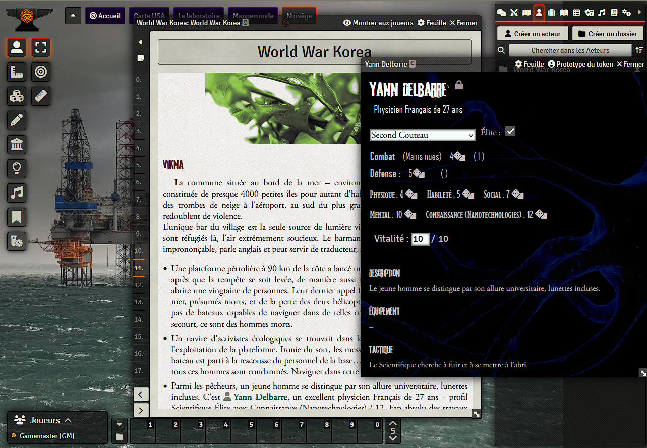Image resolution: width=647 pixels, height=448 pixels.
Task: Toggle the lock icon beside Yann Delbarre
Action: click(x=459, y=85)
